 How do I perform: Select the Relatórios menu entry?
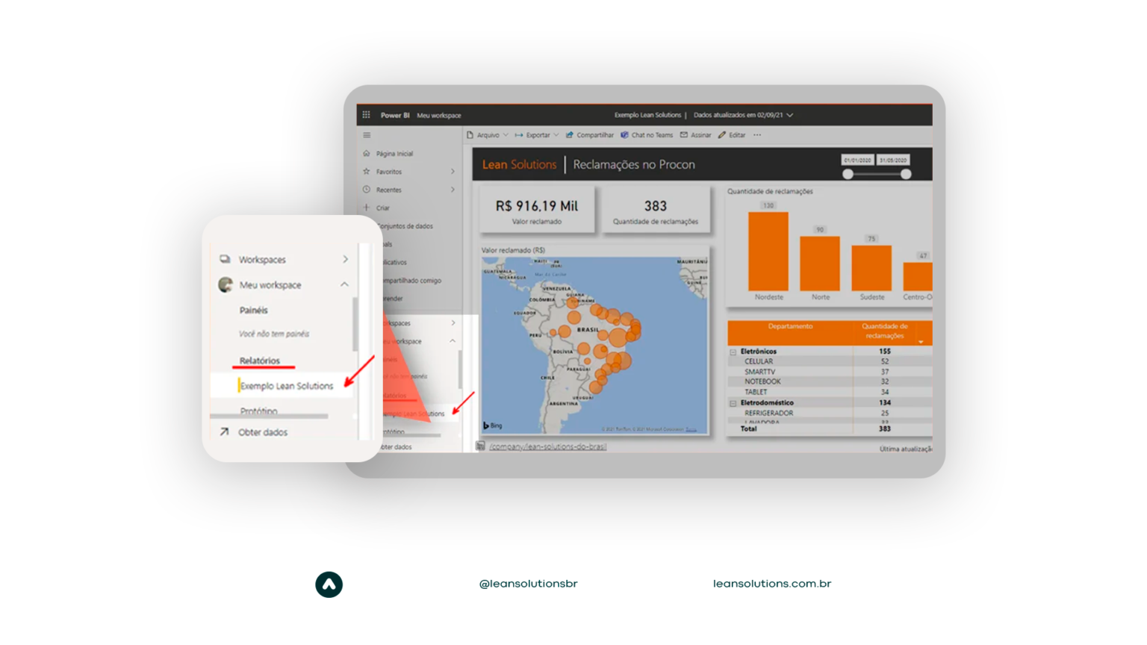pos(258,361)
